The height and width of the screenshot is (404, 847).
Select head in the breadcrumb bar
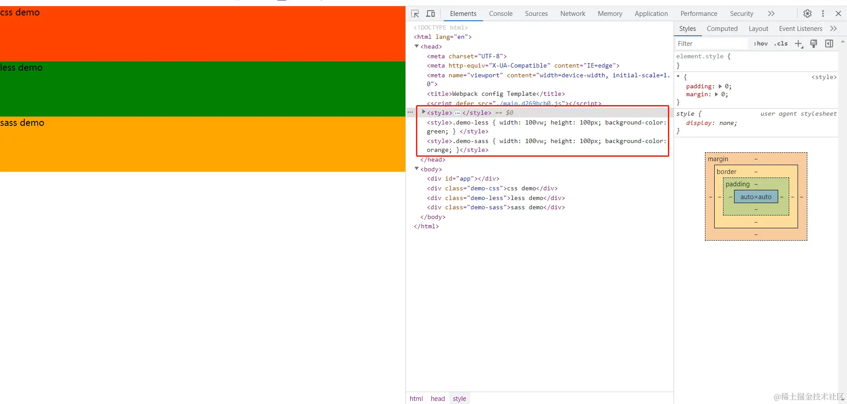(438, 399)
